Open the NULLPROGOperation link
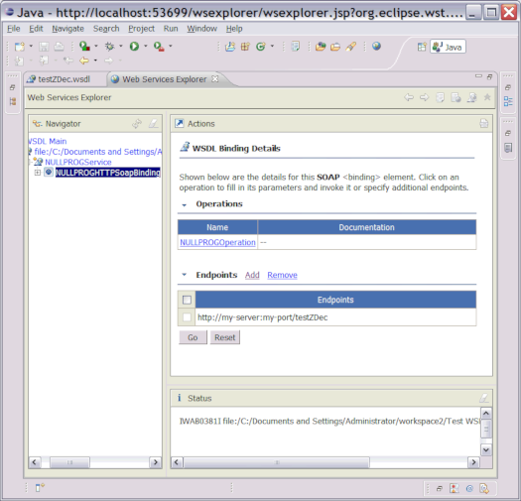This screenshot has width=521, height=501. (217, 242)
